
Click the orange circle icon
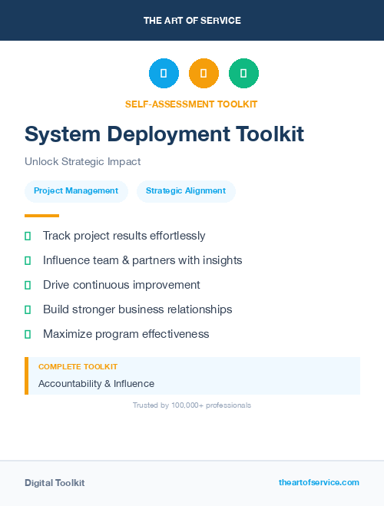(204, 73)
